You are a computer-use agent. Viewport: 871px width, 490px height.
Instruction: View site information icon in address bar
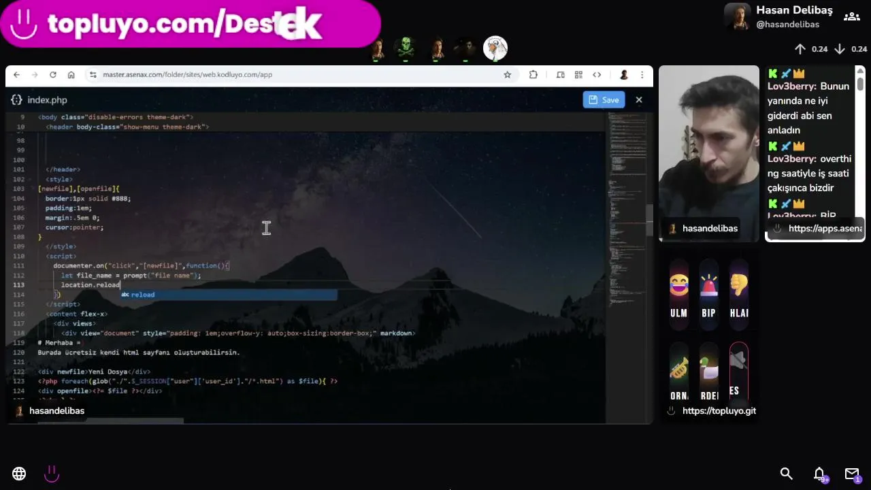93,75
